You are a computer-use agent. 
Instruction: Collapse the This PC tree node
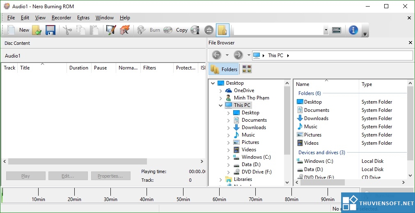click(x=221, y=105)
